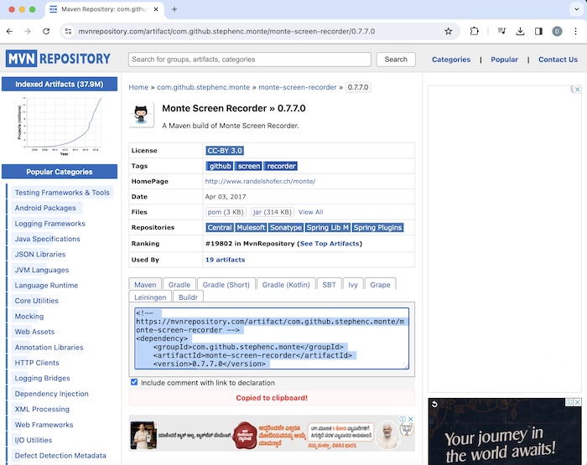Click the CC-BY 3.0 license tag
587x465 pixels.
click(225, 151)
